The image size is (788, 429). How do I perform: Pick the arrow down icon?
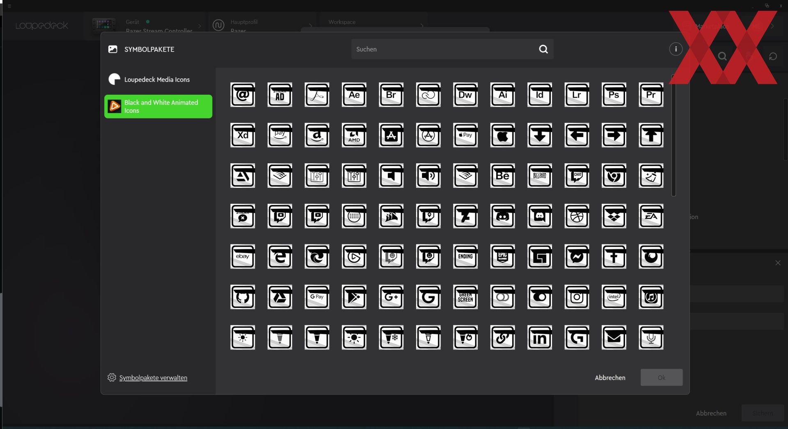pyautogui.click(x=540, y=135)
